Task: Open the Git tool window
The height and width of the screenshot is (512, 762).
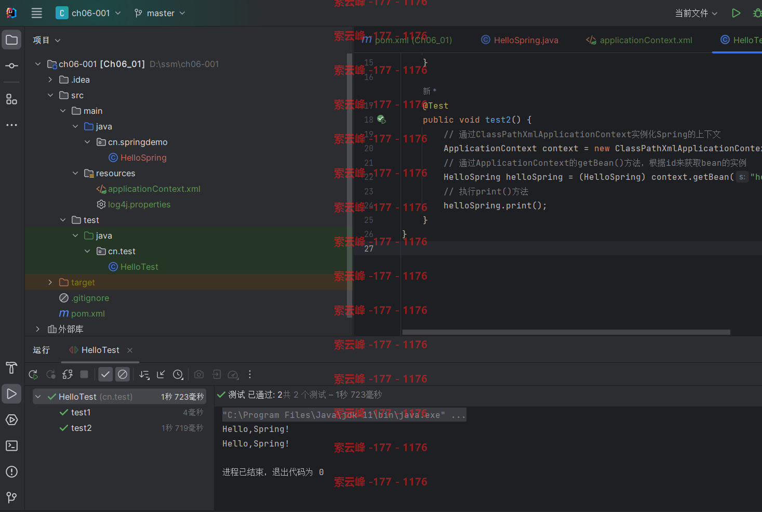Action: (x=11, y=498)
